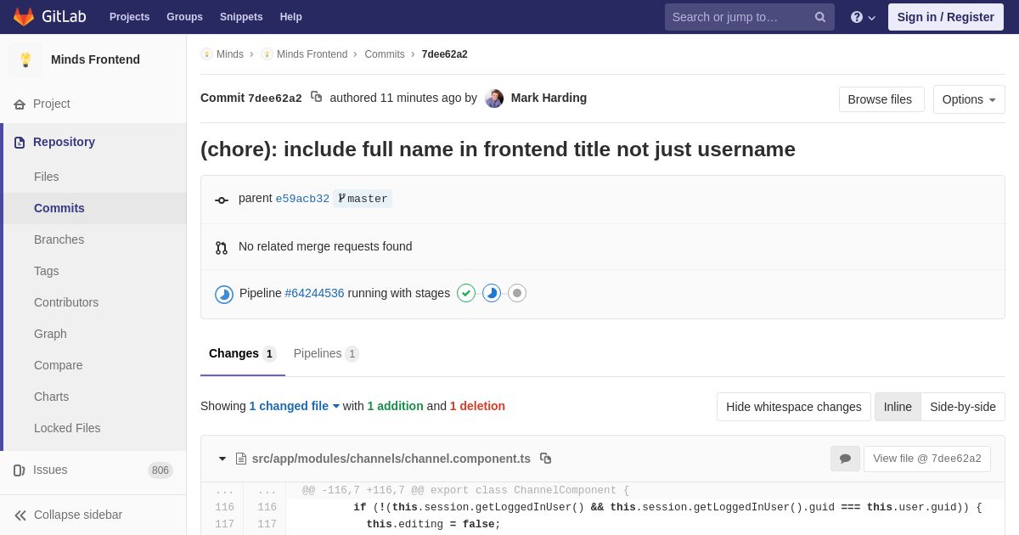Open the Projects menu

[129, 17]
